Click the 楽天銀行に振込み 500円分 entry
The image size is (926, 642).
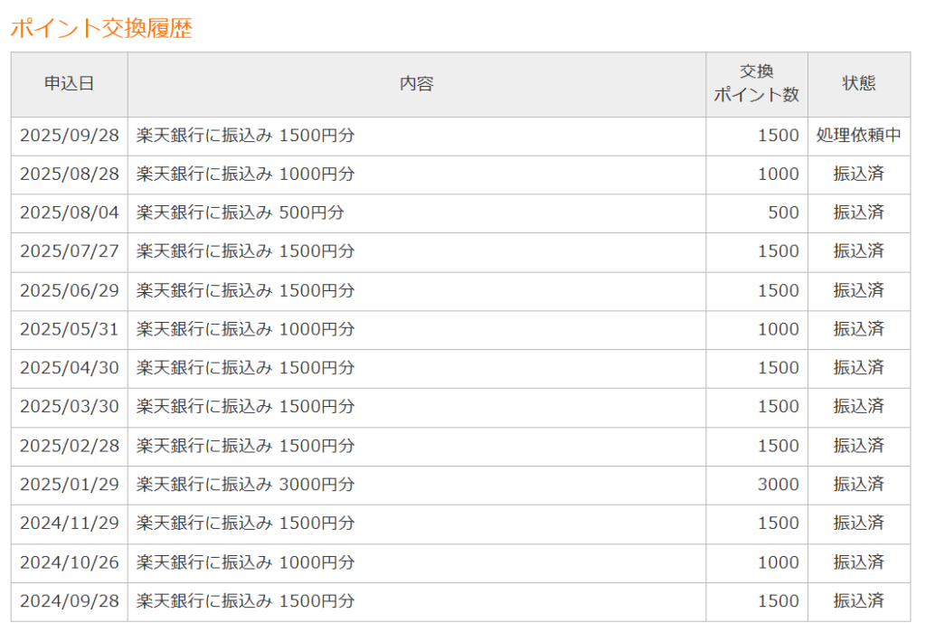(241, 212)
